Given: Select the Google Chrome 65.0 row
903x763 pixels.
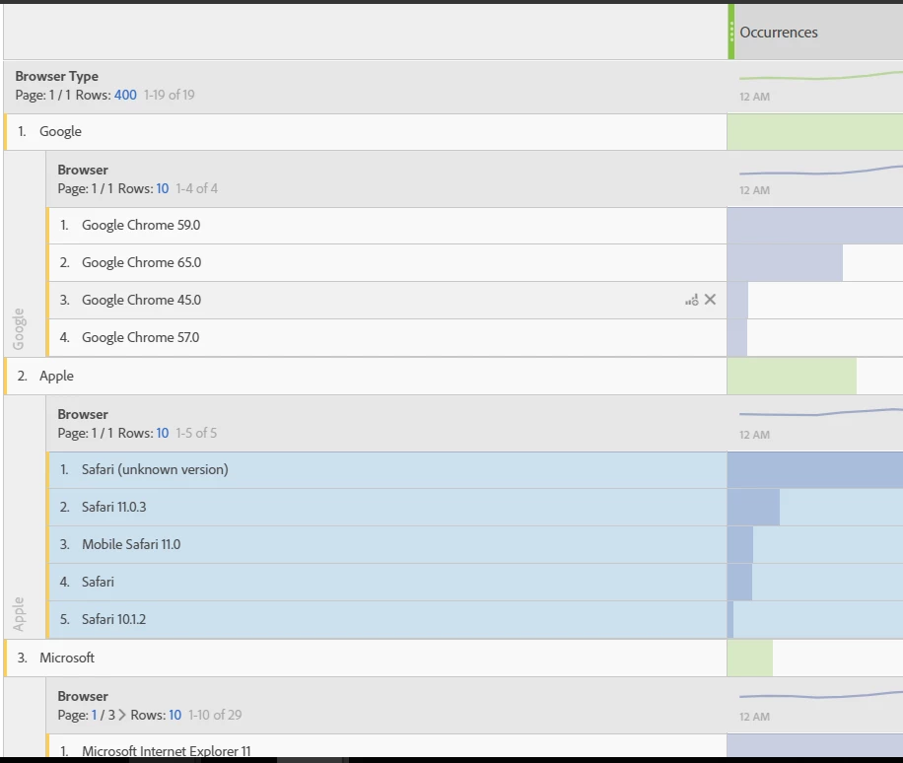Looking at the screenshot, I should [387, 262].
